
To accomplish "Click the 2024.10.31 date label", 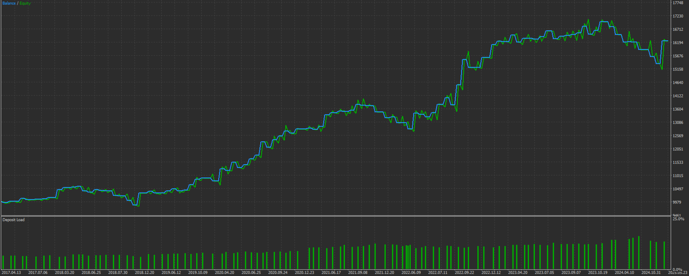I will click(651, 273).
